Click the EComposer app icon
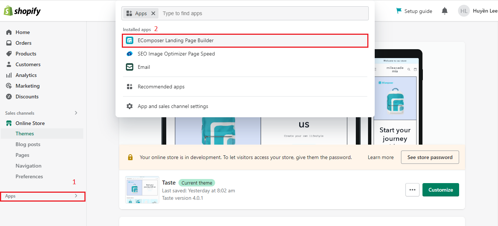 [x=130, y=40]
